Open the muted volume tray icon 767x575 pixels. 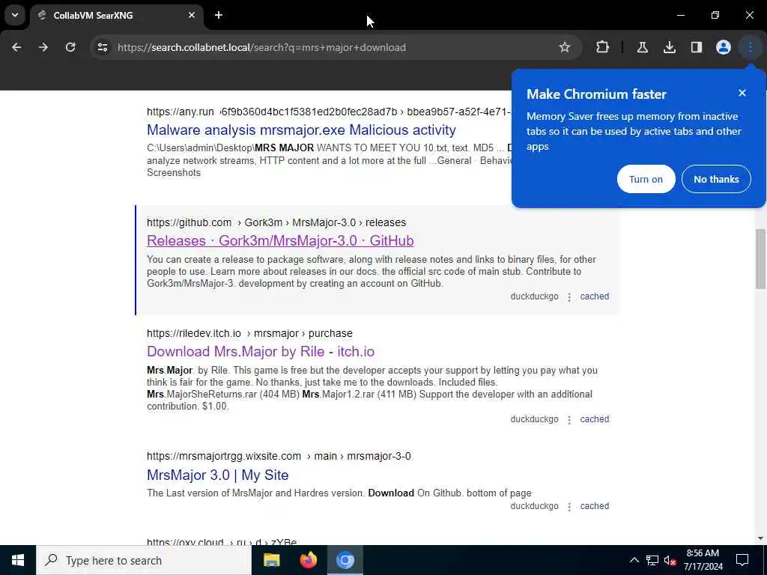click(670, 560)
